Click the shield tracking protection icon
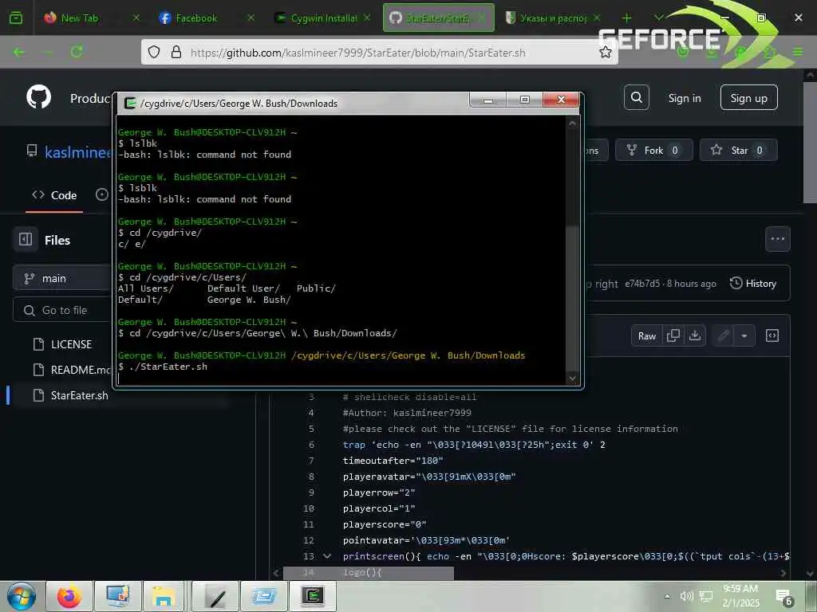Viewport: 817px width, 612px height. 154,52
